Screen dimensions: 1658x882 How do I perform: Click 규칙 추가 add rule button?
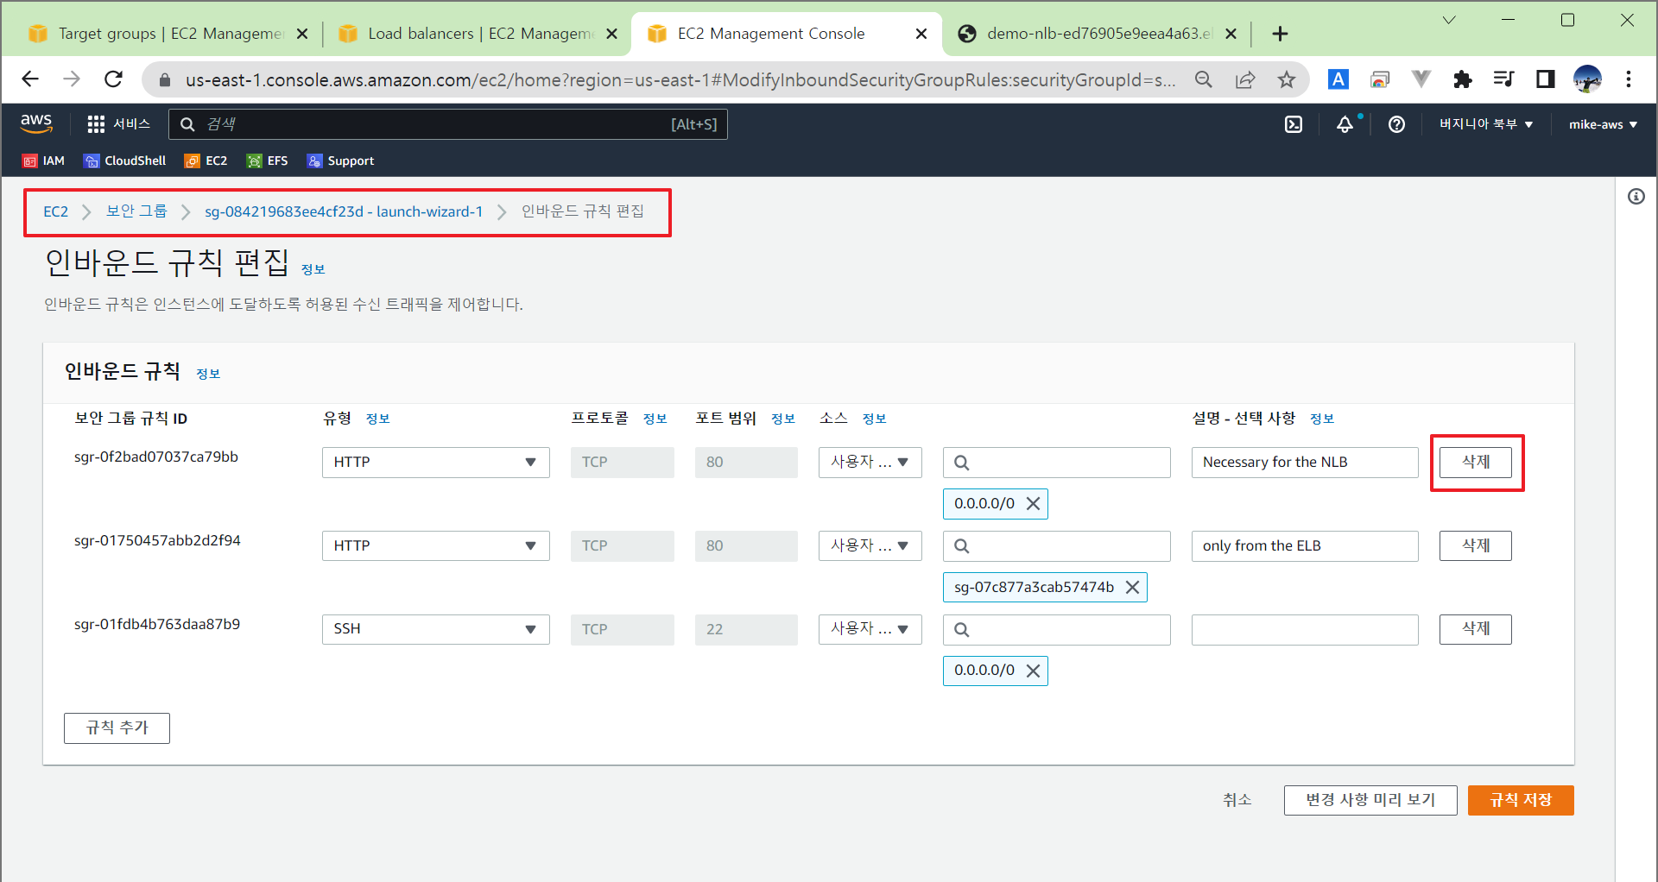[x=117, y=728]
